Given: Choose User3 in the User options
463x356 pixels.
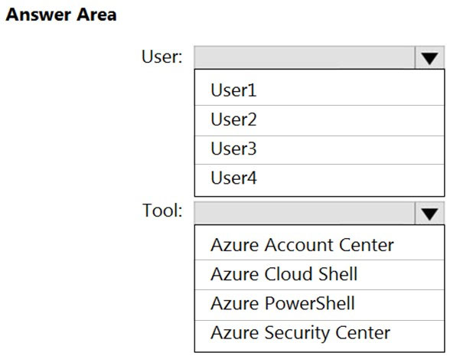Looking at the screenshot, I should point(233,149).
